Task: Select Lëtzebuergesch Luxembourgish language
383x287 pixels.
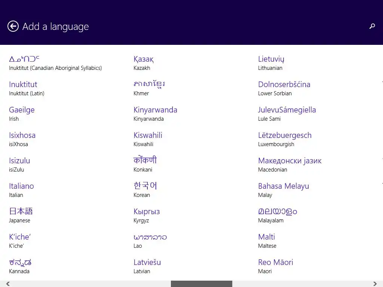Action: click(x=285, y=139)
